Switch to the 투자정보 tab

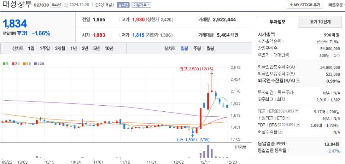[277, 22]
